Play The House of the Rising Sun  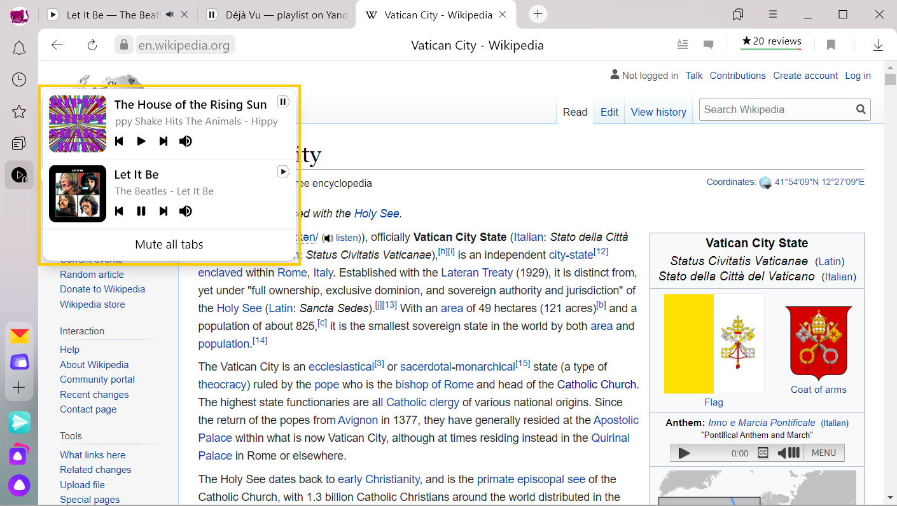coord(141,141)
